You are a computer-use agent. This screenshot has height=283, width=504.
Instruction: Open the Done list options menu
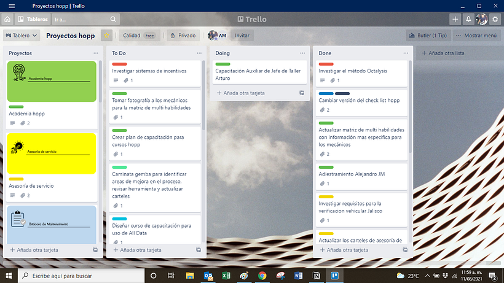405,53
